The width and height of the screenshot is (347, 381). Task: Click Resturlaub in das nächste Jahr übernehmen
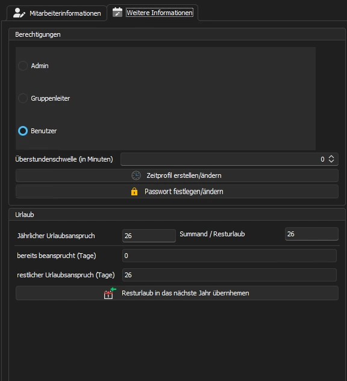coord(177,293)
